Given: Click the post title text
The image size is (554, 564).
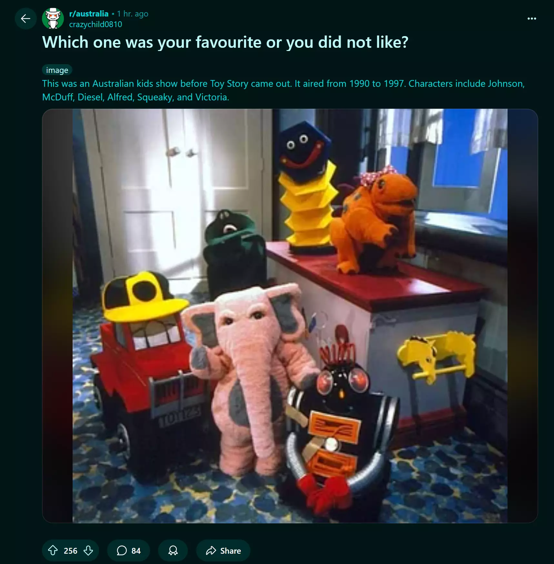Looking at the screenshot, I should pos(225,42).
